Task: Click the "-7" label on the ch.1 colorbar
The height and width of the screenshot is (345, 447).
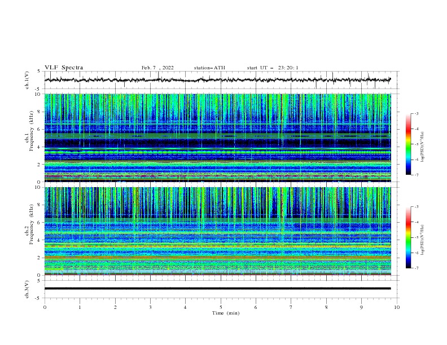Action: pos(416,175)
